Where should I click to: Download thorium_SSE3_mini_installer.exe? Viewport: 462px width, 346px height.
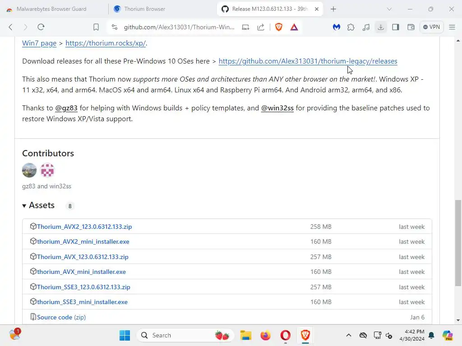tap(82, 302)
